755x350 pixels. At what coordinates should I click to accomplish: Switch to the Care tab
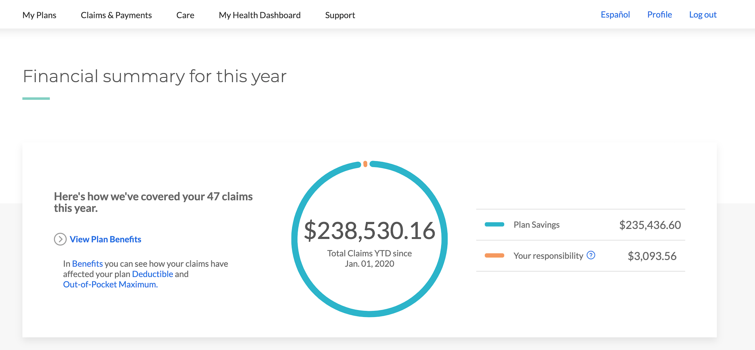185,15
